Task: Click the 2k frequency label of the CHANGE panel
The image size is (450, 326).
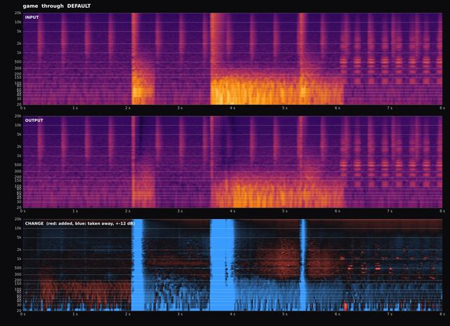Action: point(19,249)
